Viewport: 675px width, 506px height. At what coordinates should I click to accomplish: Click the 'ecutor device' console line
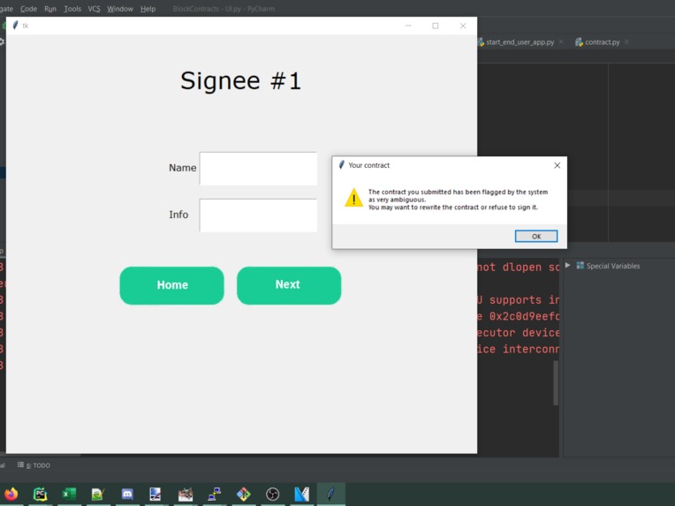pos(519,333)
